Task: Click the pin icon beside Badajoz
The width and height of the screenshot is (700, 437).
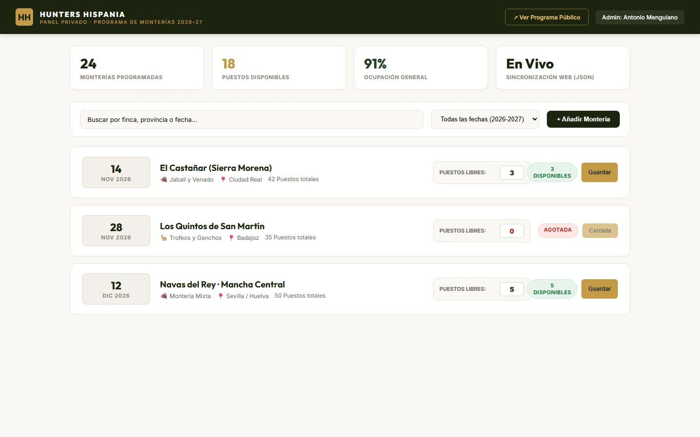Action: pos(231,238)
